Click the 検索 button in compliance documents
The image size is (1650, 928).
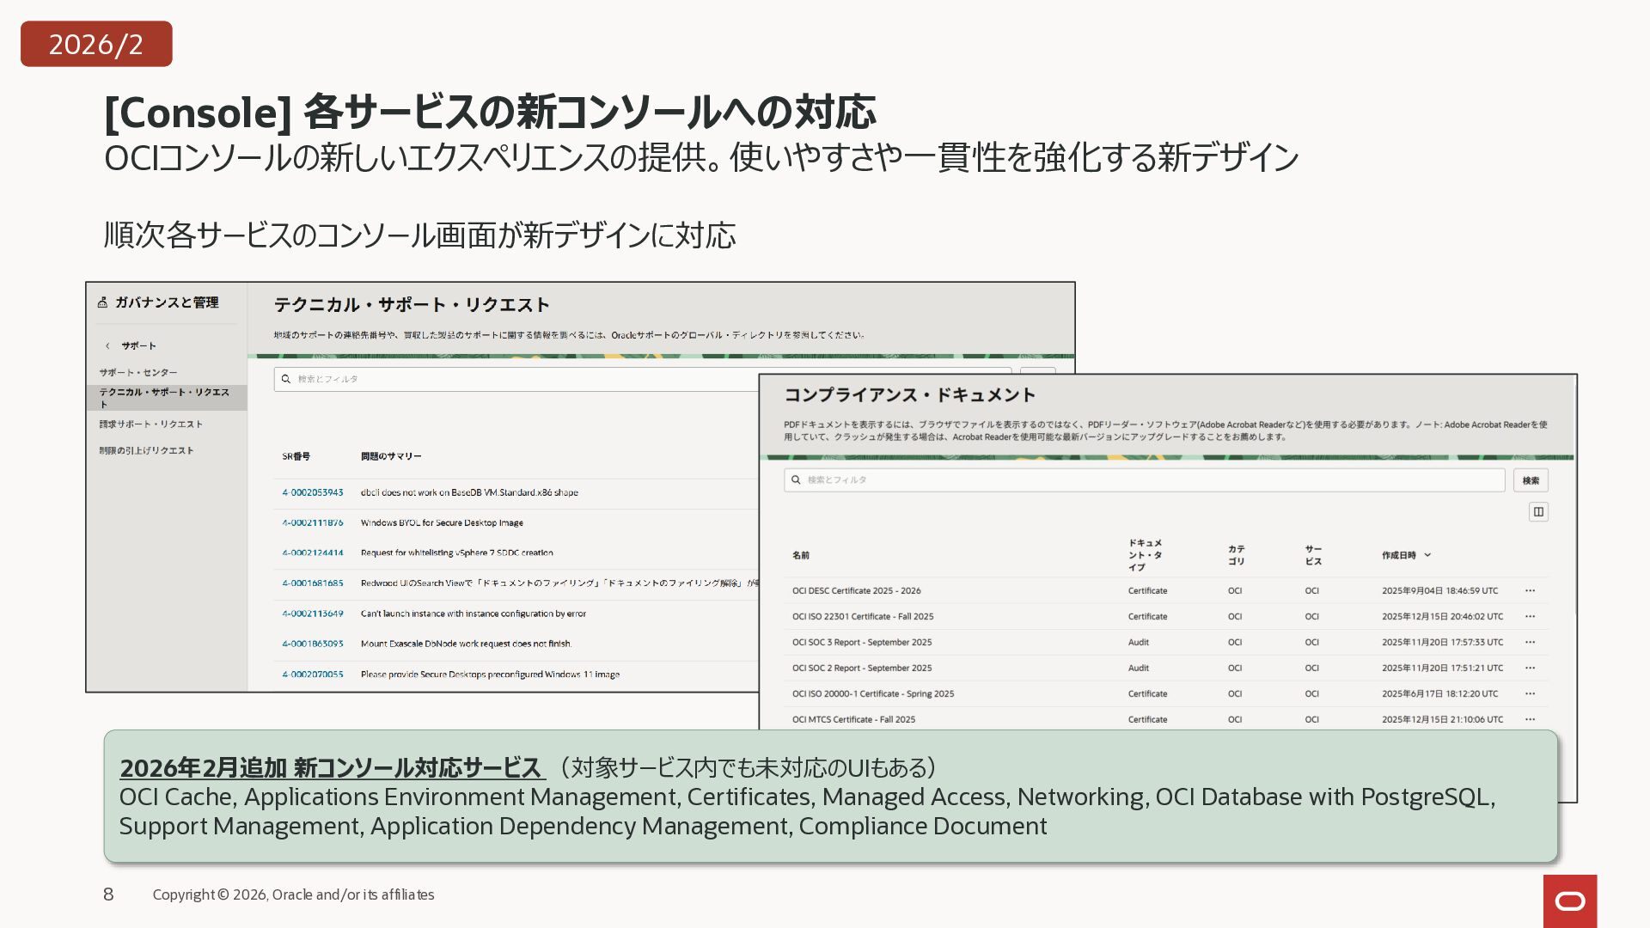click(x=1531, y=480)
